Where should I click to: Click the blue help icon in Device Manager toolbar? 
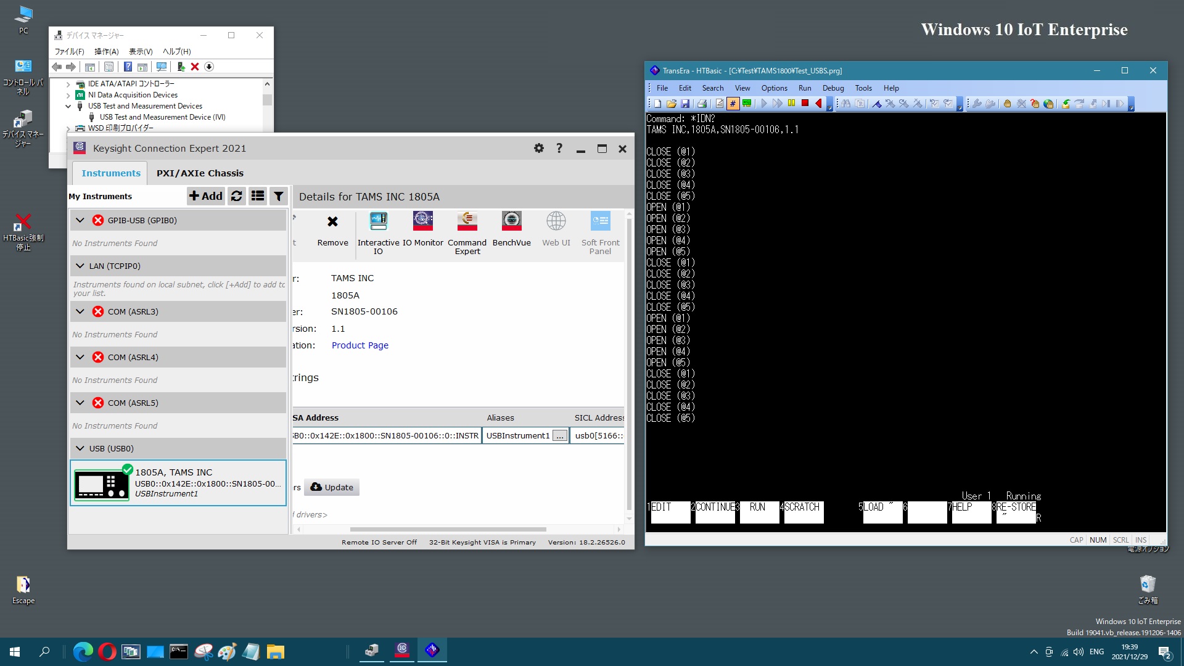(128, 67)
